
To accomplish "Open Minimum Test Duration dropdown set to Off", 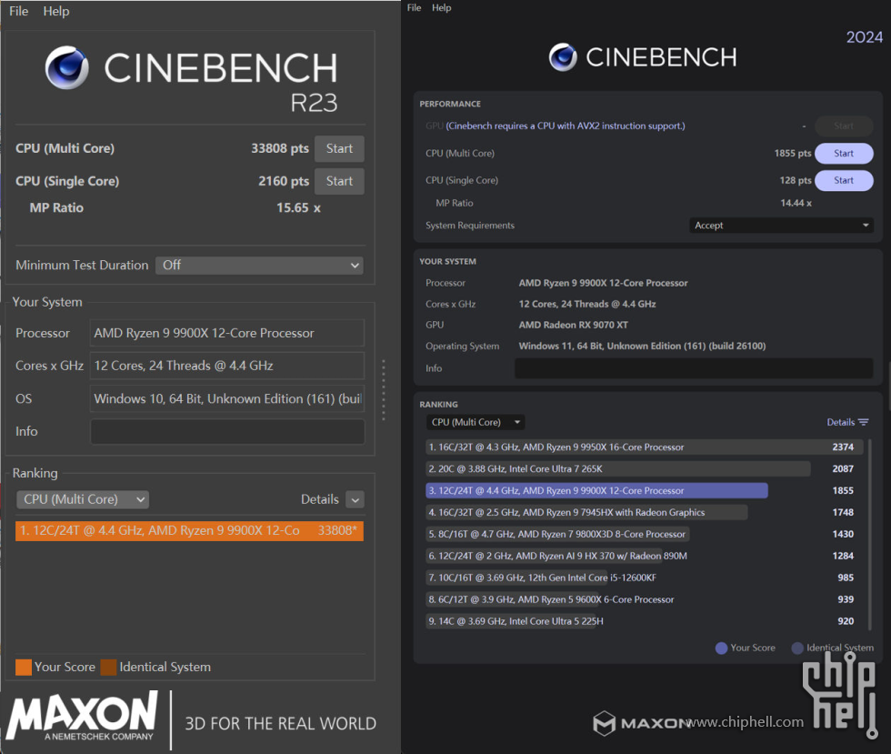I will point(259,265).
